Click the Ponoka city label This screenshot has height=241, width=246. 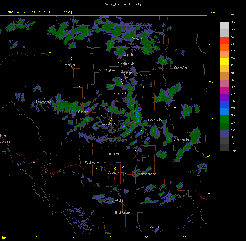[x=137, y=39]
